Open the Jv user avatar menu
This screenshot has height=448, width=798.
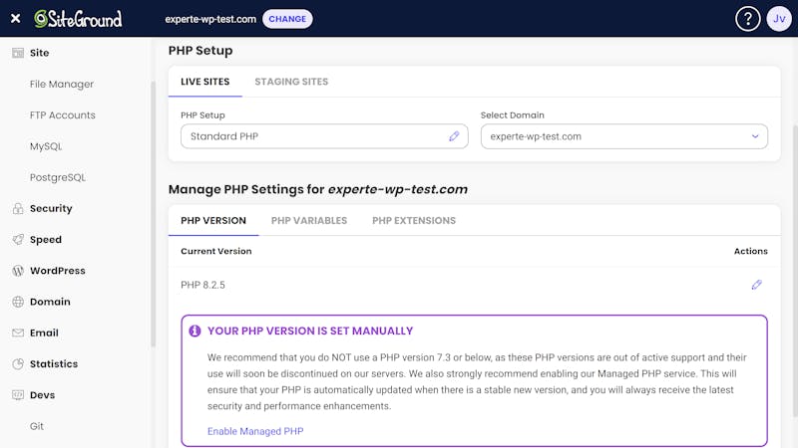click(779, 19)
